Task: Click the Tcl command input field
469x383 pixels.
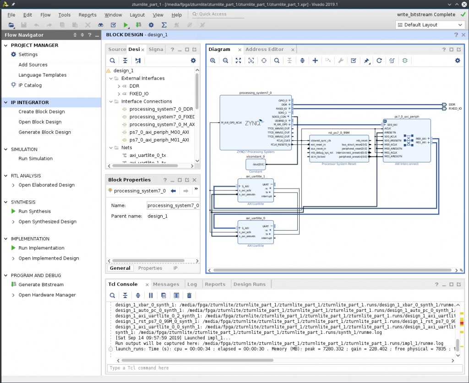Action: pyautogui.click(x=285, y=368)
